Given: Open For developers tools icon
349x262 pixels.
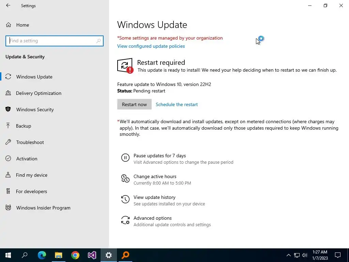Looking at the screenshot, I should pyautogui.click(x=8, y=191).
